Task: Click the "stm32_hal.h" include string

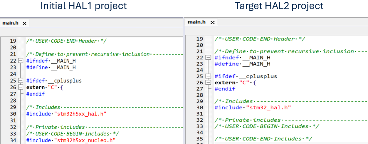Action: [x=268, y=108]
